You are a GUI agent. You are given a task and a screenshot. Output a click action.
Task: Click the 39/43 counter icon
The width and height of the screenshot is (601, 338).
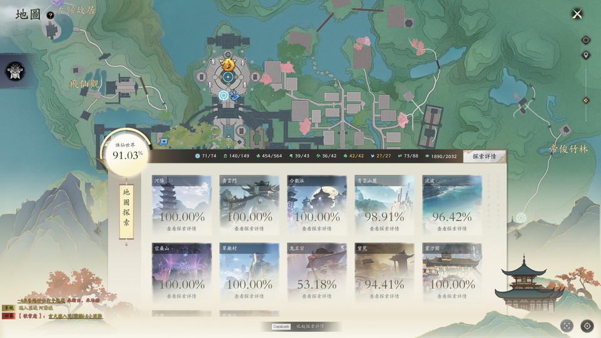(291, 156)
